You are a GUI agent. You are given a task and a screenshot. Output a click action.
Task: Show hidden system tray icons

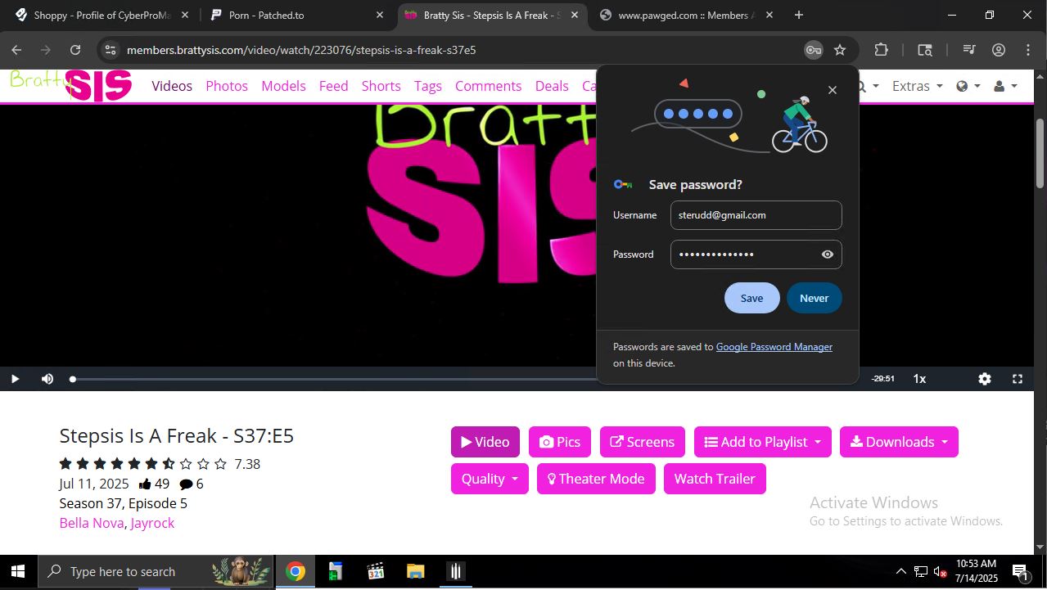[901, 571]
